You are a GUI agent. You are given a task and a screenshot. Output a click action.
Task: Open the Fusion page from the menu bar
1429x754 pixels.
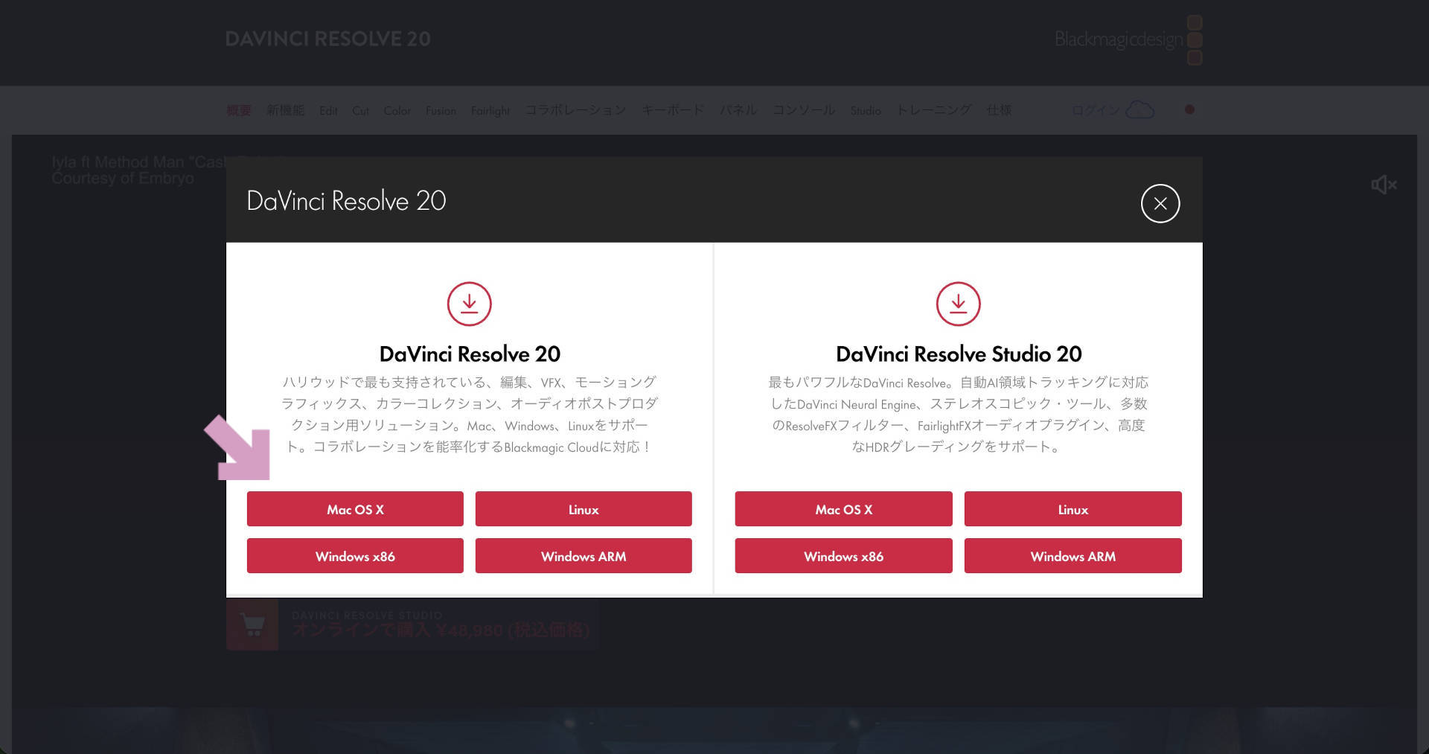pos(441,110)
